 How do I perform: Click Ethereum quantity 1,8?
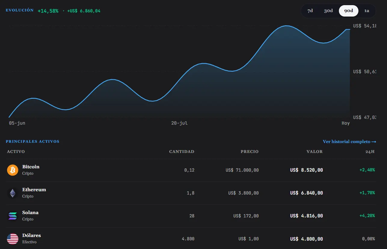(x=191, y=193)
